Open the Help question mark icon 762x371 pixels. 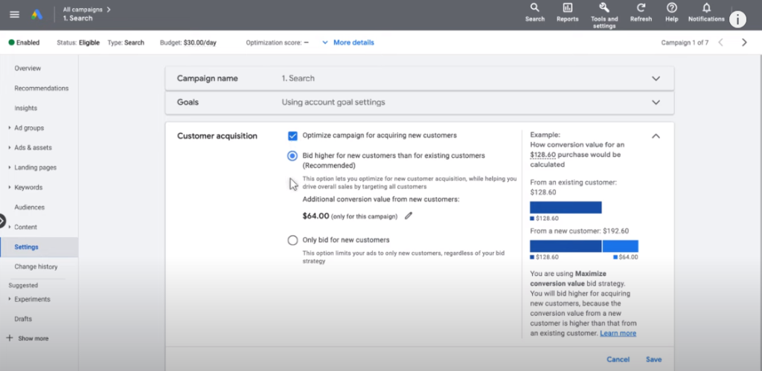(671, 8)
